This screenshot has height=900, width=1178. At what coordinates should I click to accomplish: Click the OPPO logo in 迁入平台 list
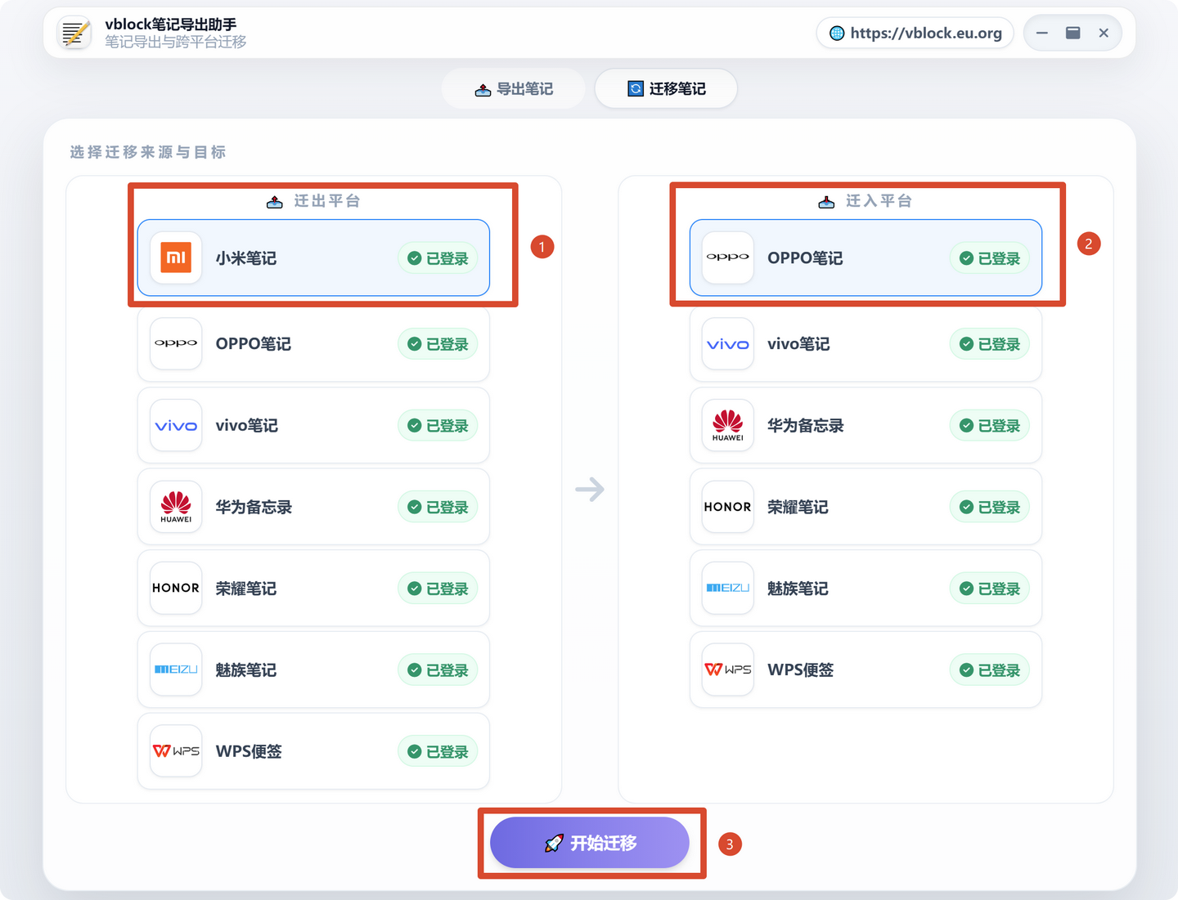728,257
